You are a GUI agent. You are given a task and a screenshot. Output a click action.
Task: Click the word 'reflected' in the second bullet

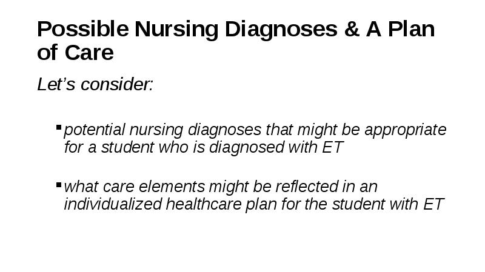pyautogui.click(x=307, y=187)
